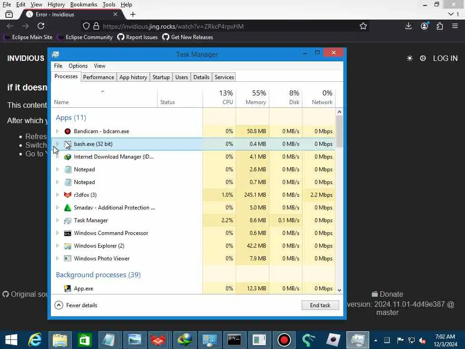Click the Donate link on Invidious page

point(387,294)
